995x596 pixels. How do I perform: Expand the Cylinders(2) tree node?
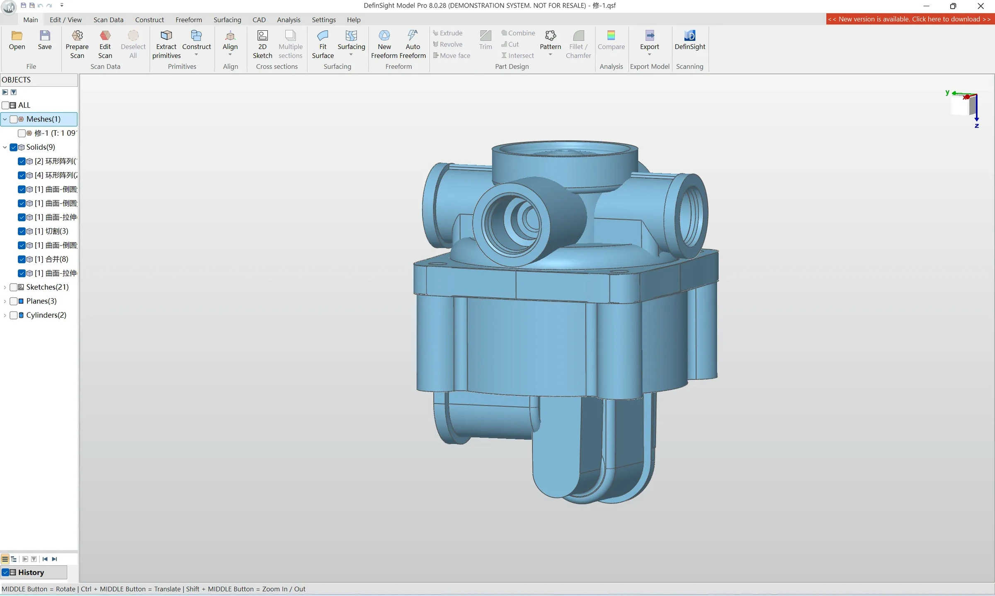(x=5, y=315)
